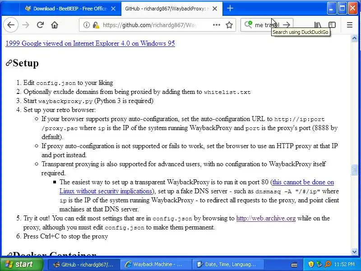This screenshot has height=271, width=361.
Task: Click the 11:52 PM system clock
Action: coord(344,264)
